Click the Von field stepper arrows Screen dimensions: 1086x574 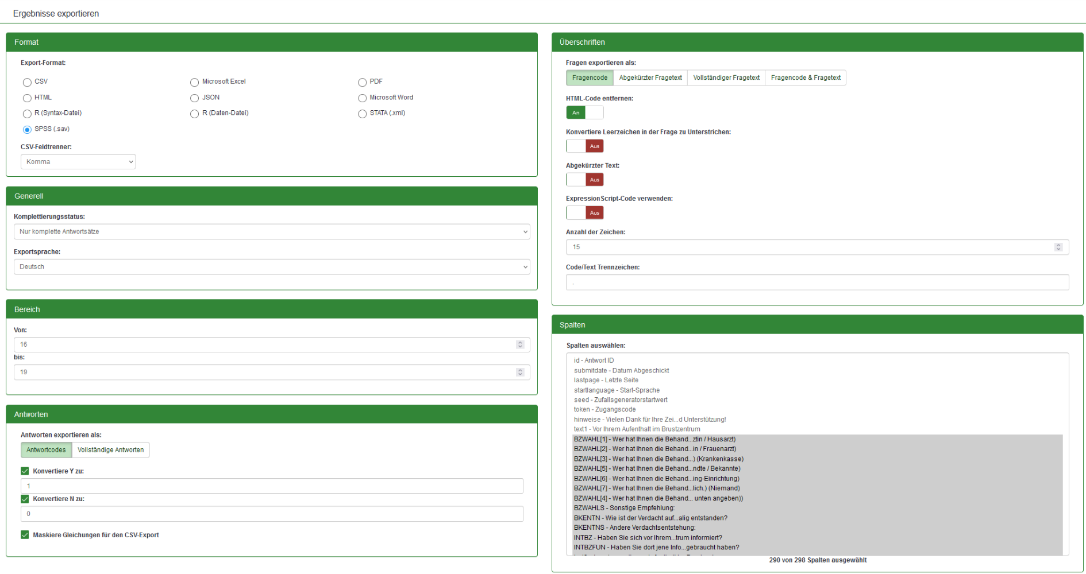click(520, 345)
